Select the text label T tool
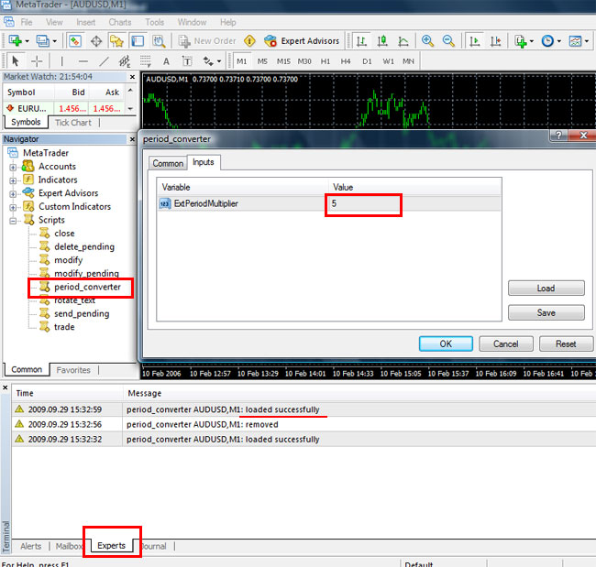The width and height of the screenshot is (596, 567). pos(187,60)
